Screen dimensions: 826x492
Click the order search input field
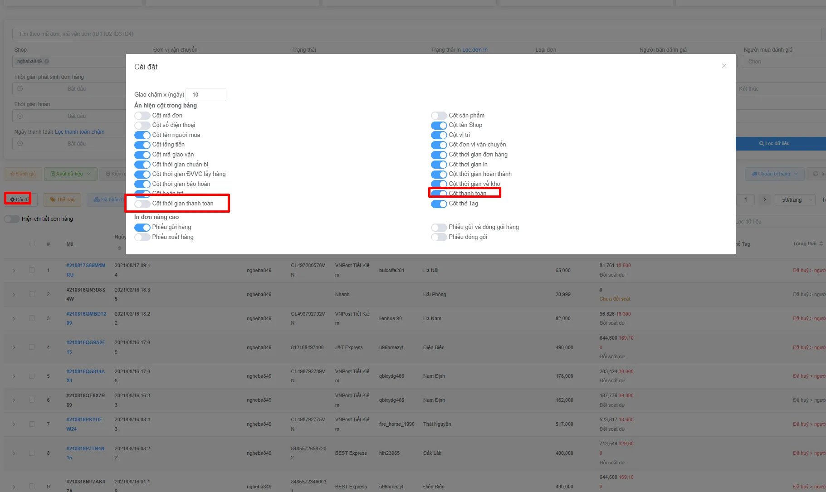416,34
